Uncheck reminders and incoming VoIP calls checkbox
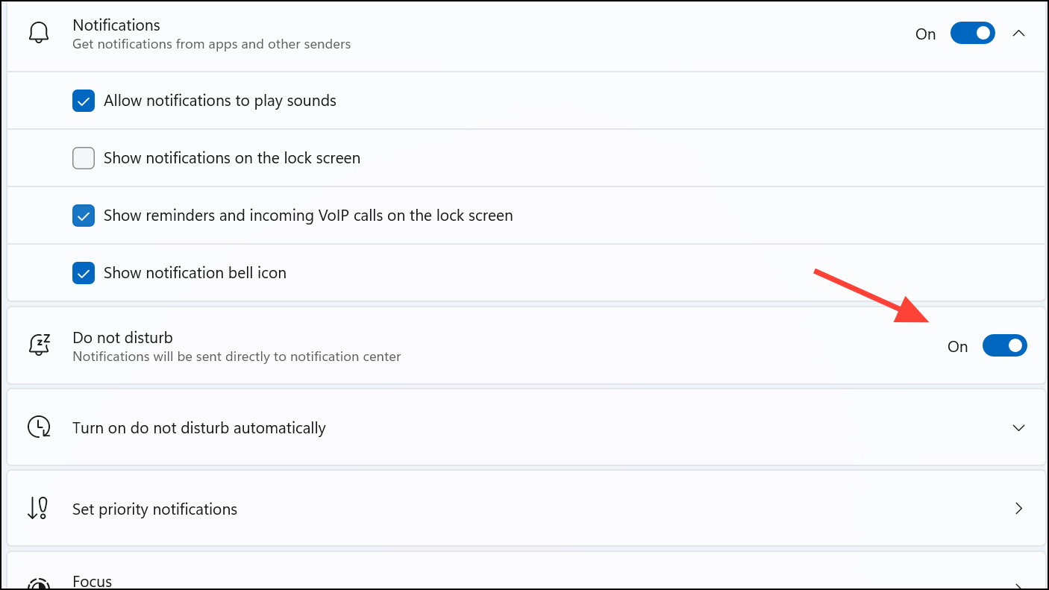This screenshot has width=1049, height=590. [84, 216]
